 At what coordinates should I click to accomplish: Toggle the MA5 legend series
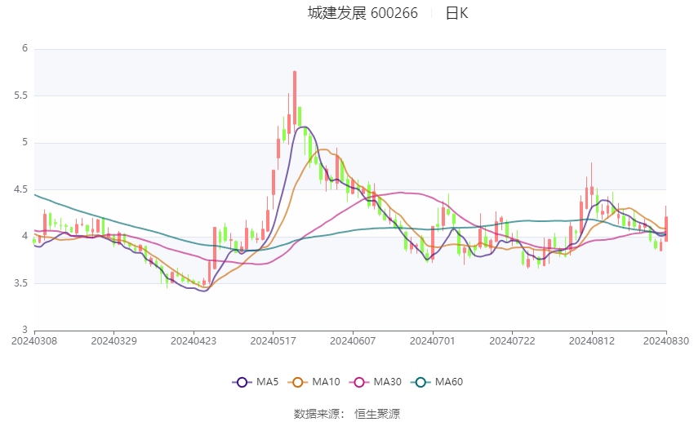click(256, 382)
